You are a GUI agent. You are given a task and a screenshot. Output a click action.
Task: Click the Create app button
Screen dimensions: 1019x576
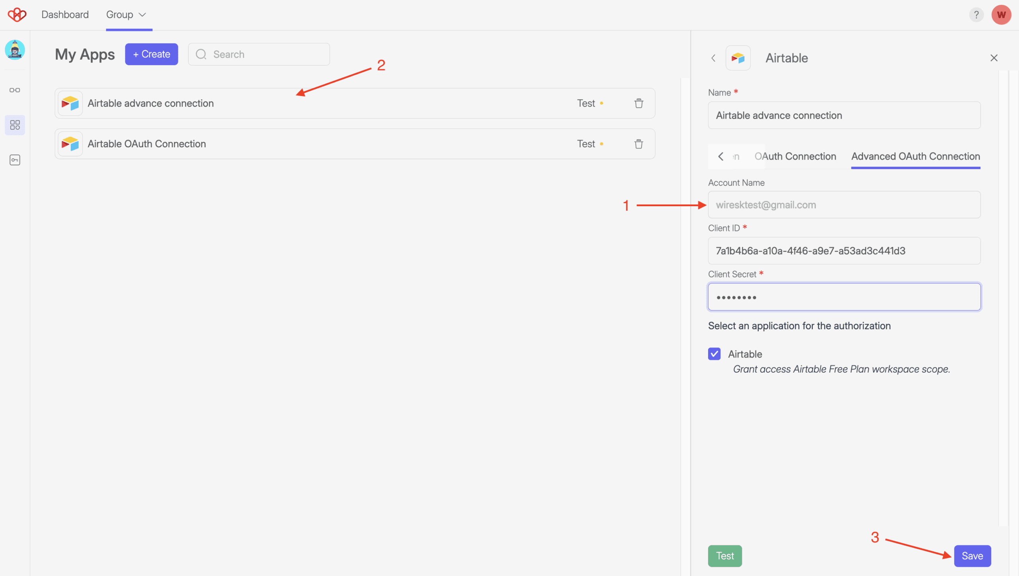click(151, 54)
